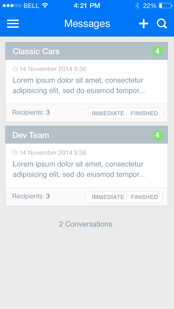Open the hamburger menu
This screenshot has height=309, width=174.
(13, 24)
